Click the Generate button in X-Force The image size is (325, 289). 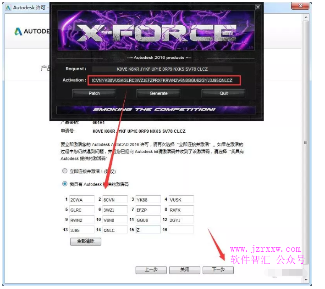(x=159, y=93)
